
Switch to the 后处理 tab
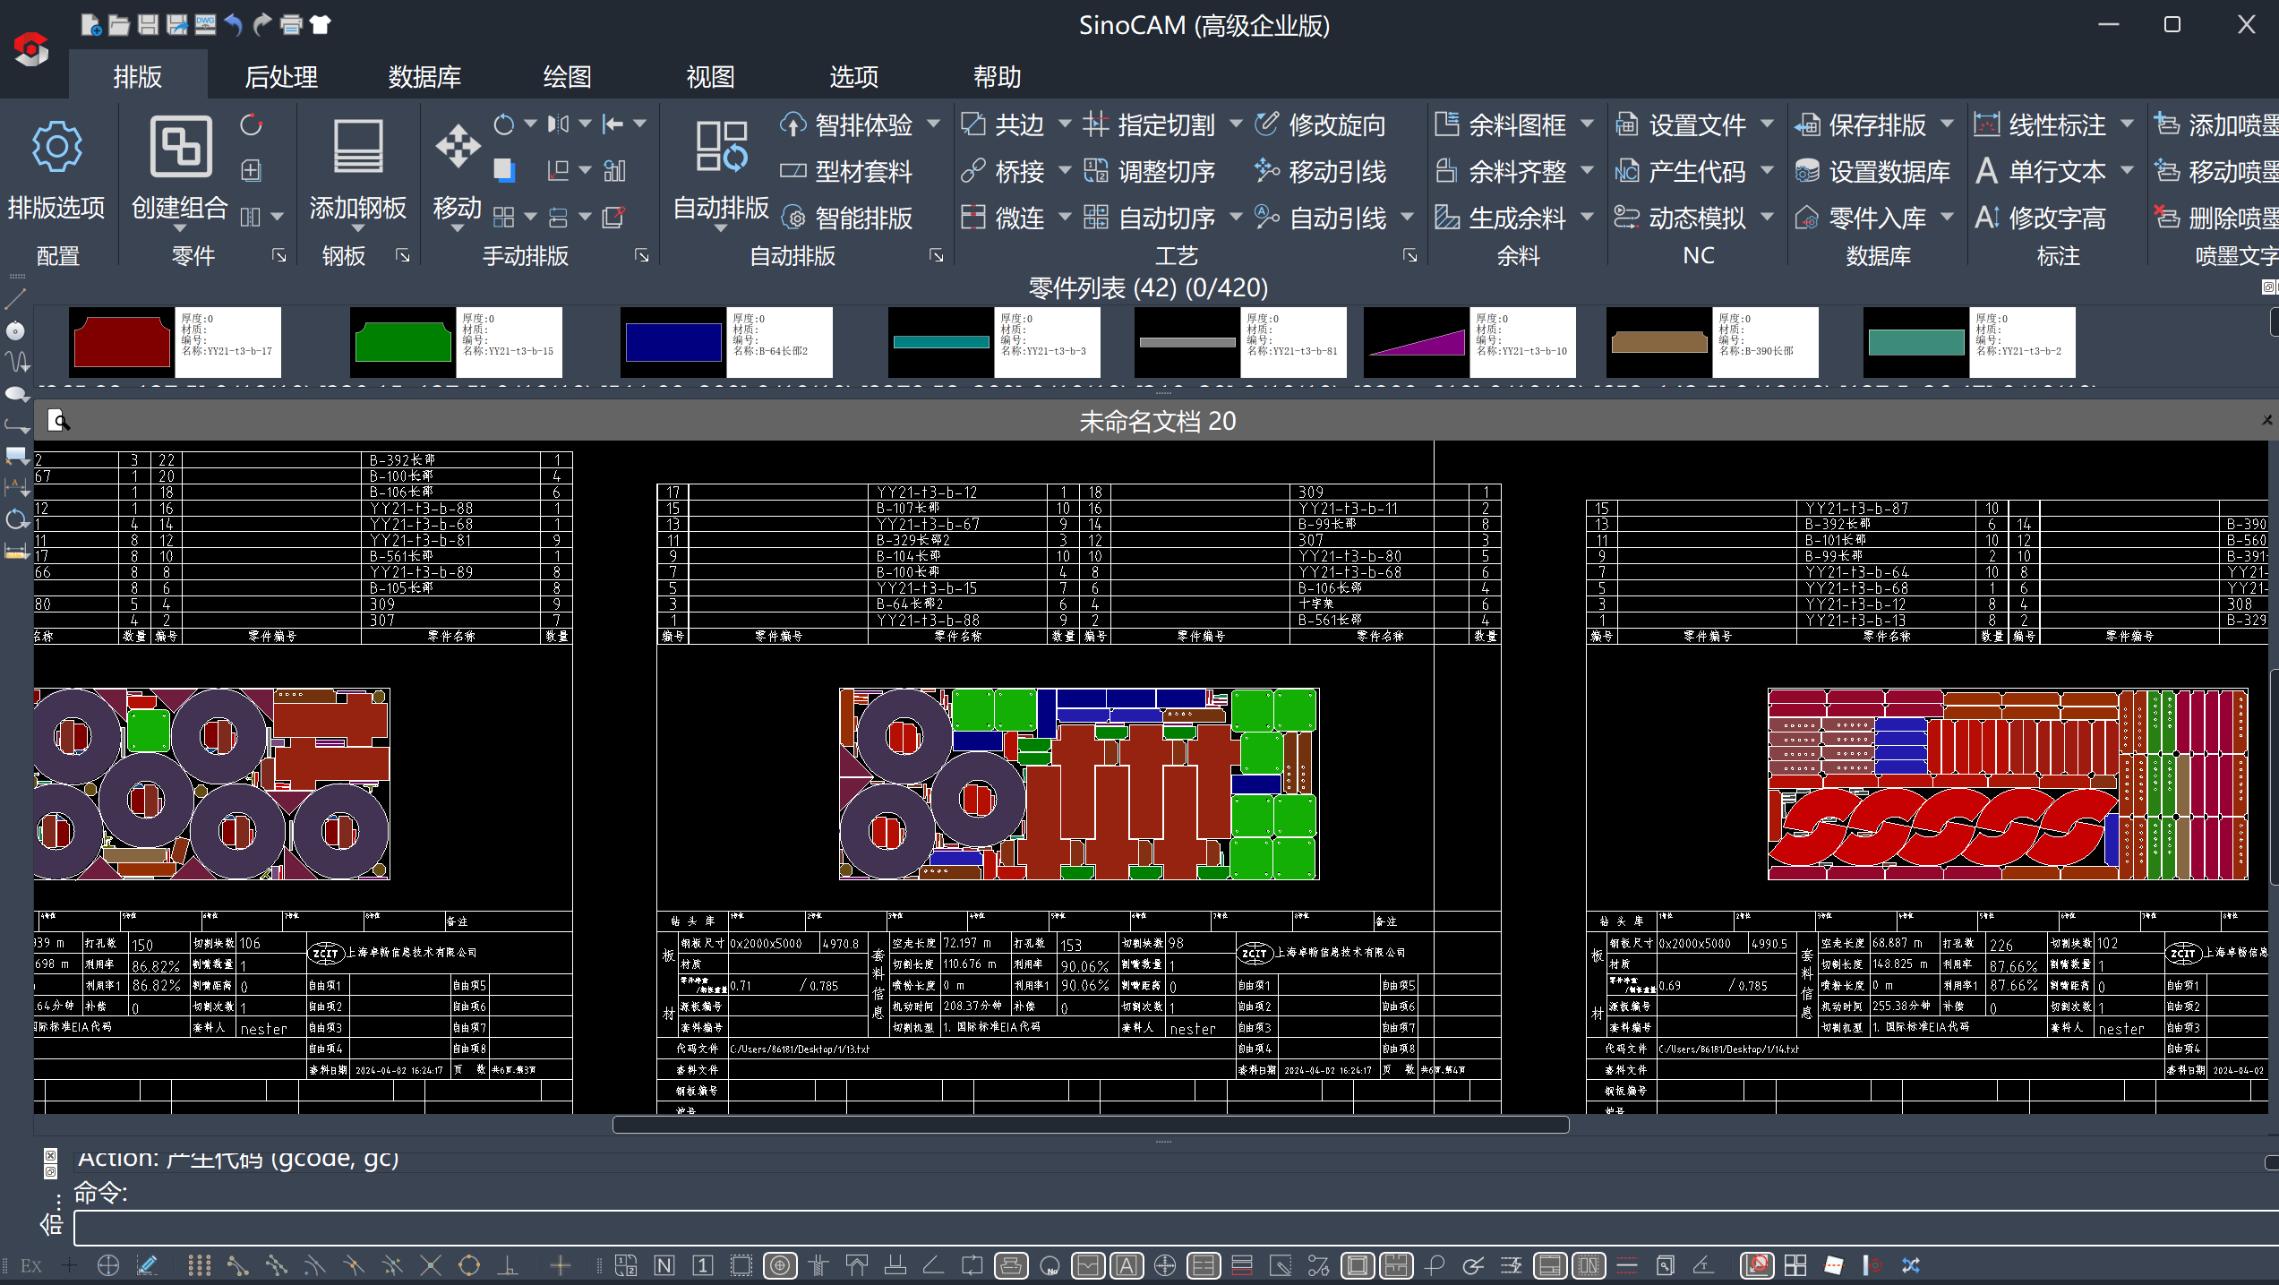pyautogui.click(x=281, y=77)
